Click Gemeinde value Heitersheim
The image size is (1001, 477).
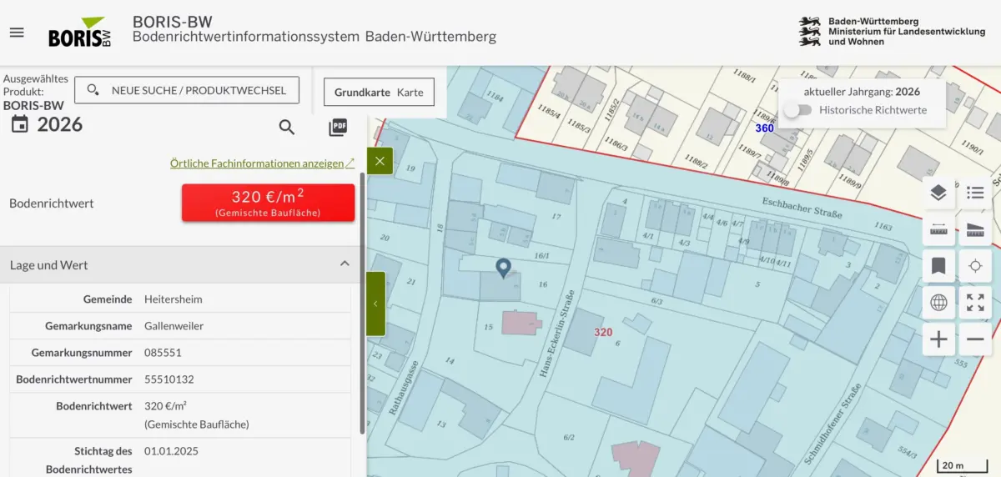pyautogui.click(x=174, y=299)
